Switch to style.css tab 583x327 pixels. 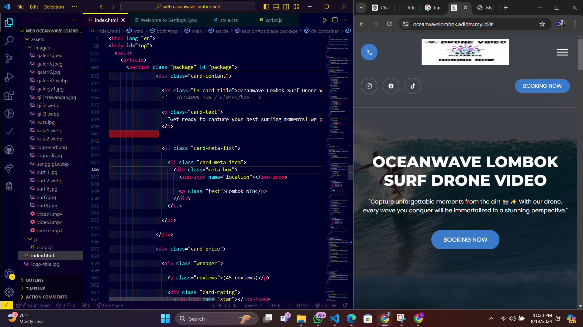(229, 20)
